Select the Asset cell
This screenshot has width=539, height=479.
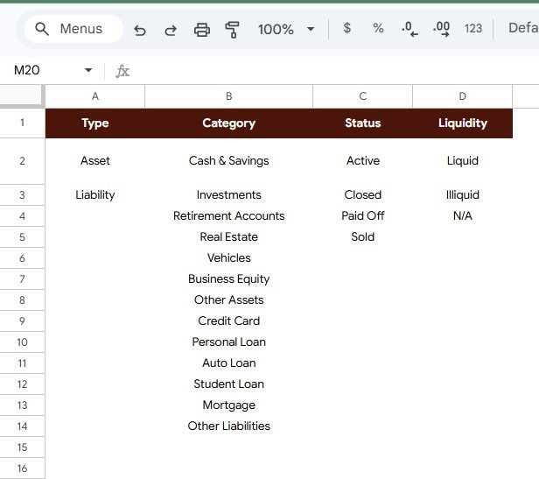[95, 161]
